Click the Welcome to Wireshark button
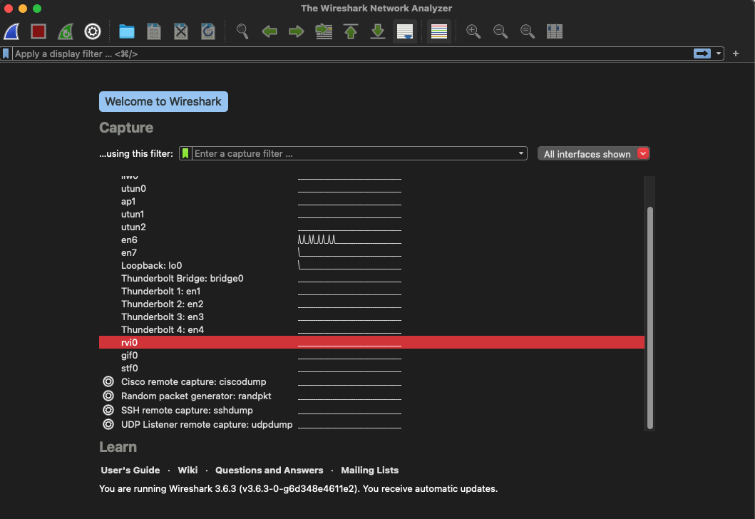The image size is (755, 519). point(164,101)
